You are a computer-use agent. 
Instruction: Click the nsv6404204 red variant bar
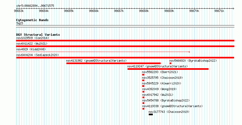pyautogui.click(x=125, y=58)
